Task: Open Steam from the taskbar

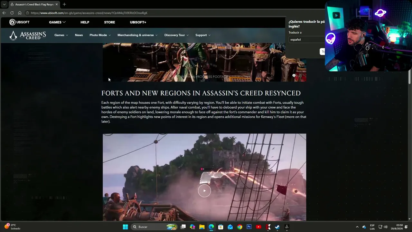Action: [277, 227]
